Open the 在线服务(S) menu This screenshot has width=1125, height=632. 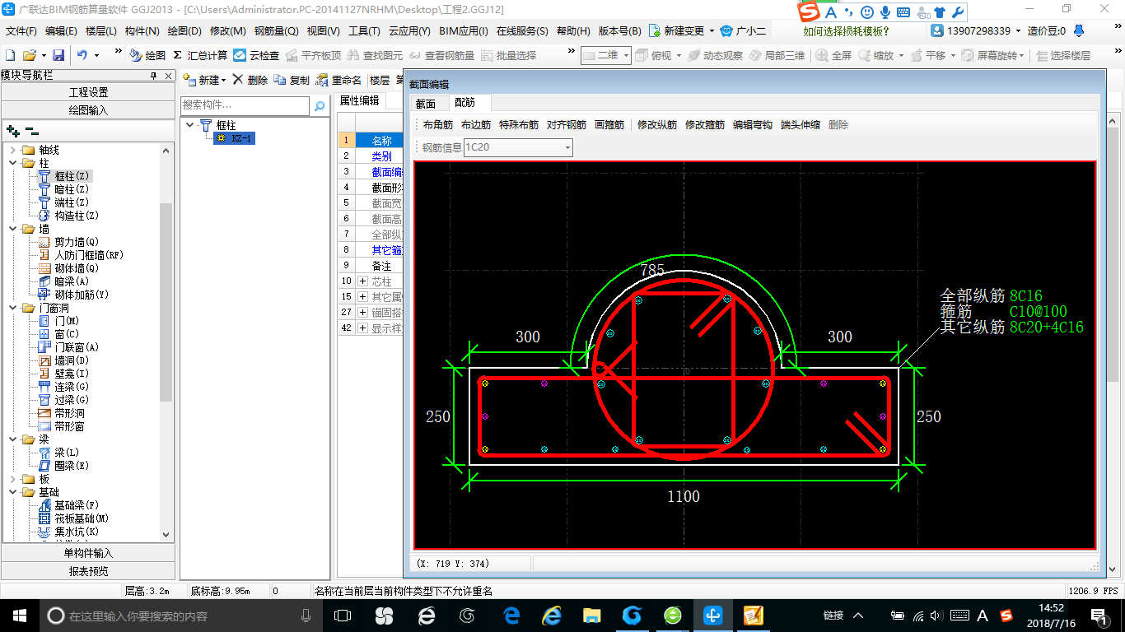pyautogui.click(x=522, y=31)
